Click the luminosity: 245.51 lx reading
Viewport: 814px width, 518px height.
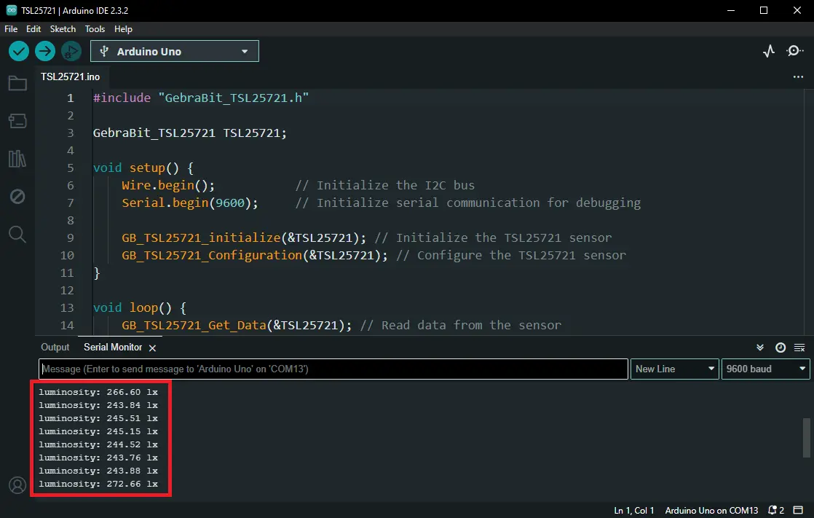(98, 418)
